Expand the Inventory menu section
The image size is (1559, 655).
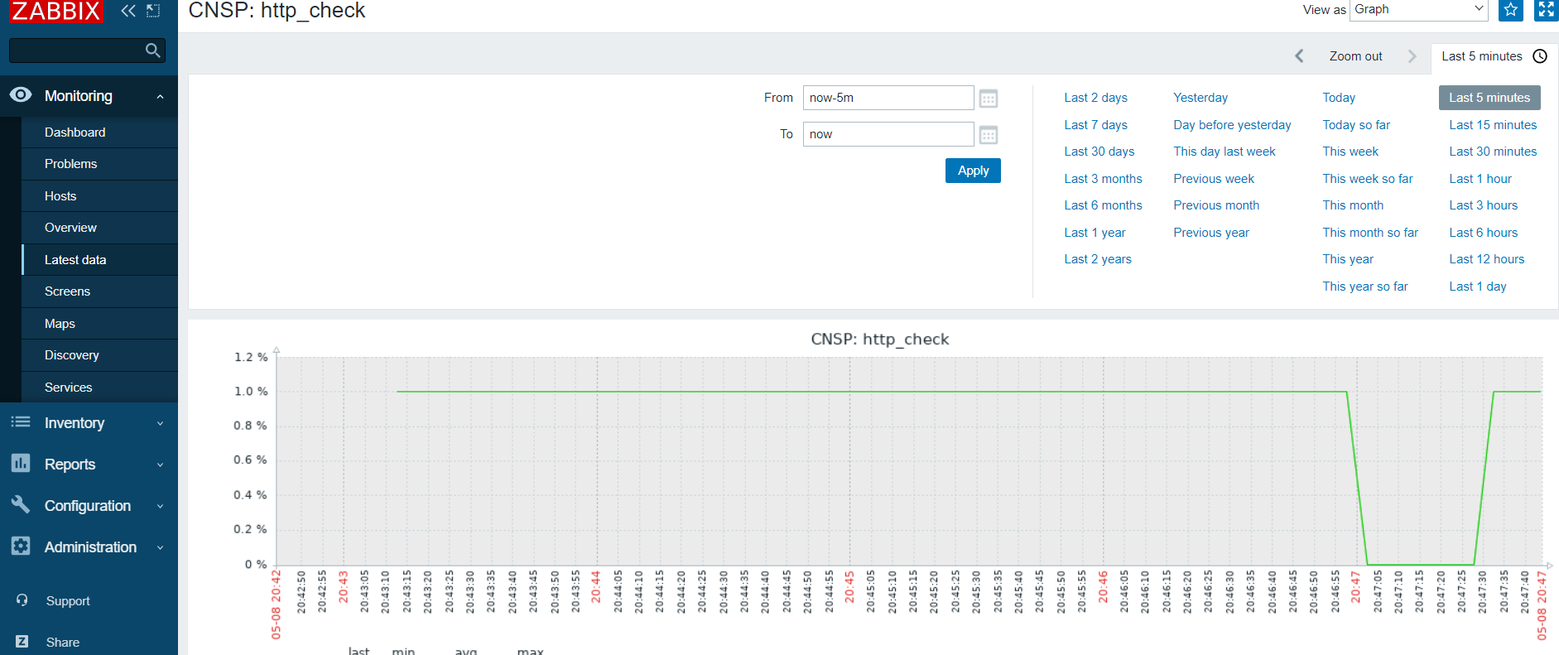click(161, 424)
